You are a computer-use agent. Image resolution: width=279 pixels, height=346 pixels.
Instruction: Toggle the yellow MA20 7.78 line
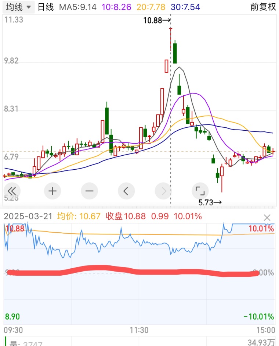coord(151,7)
